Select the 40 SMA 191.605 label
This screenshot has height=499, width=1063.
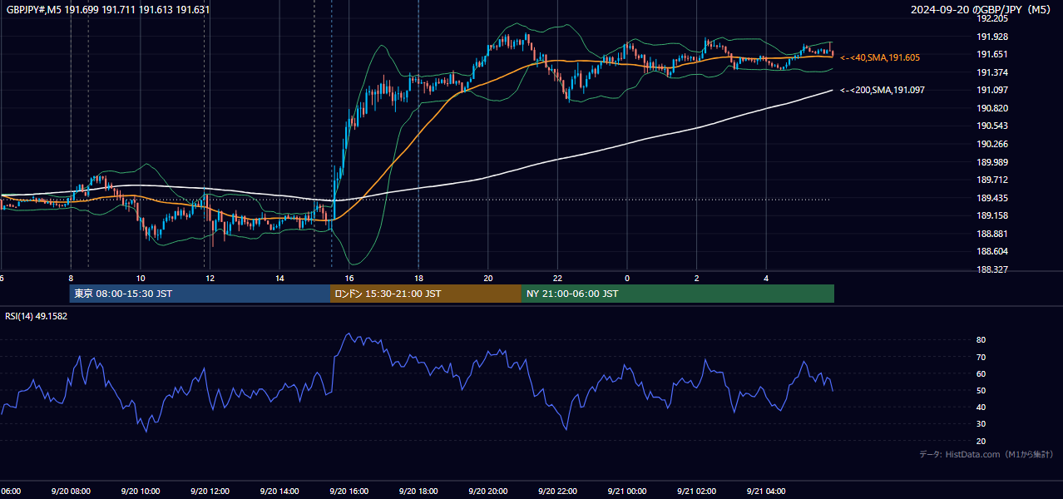[x=881, y=57]
